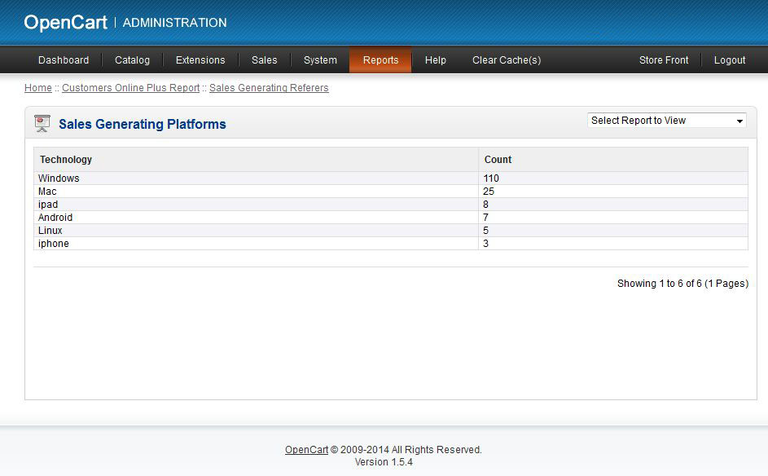Open the Sales menu
The width and height of the screenshot is (768, 476).
click(x=265, y=60)
